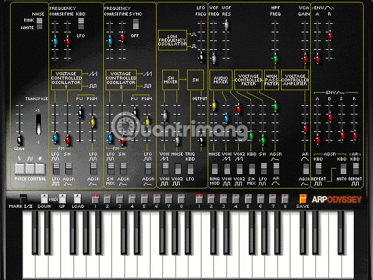Image resolution: width=373 pixels, height=280 pixels.
Task: Toggle the VCO 2 SYNC switch
Action: click(136, 24)
